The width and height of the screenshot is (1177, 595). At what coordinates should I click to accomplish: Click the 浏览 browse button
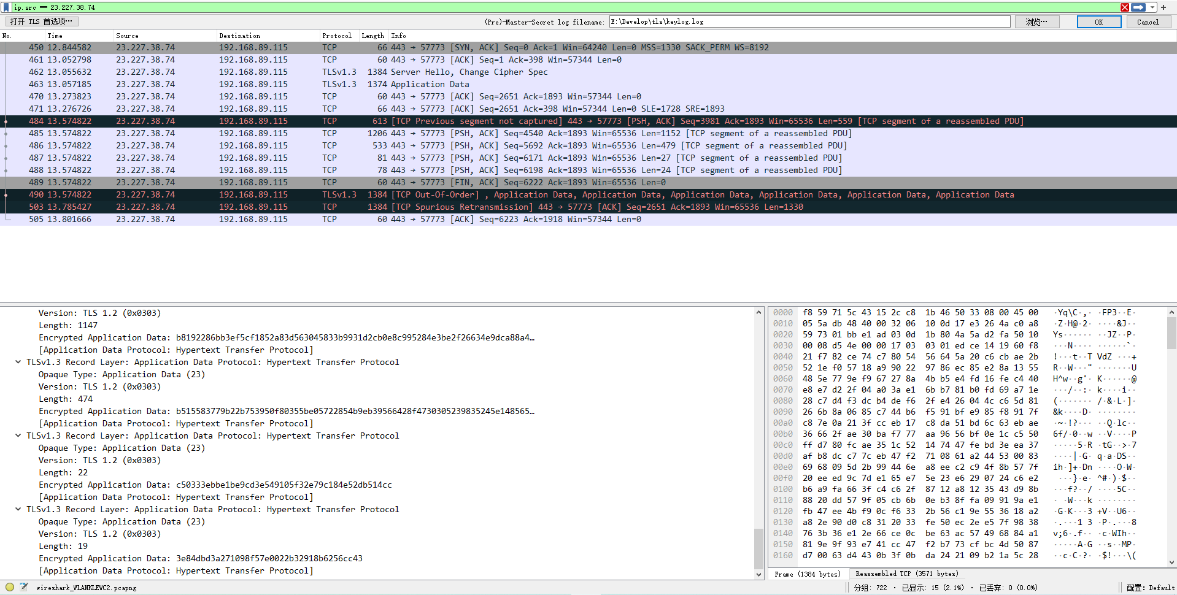[x=1036, y=22]
